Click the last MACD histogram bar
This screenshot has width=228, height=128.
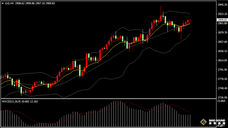click(190, 120)
